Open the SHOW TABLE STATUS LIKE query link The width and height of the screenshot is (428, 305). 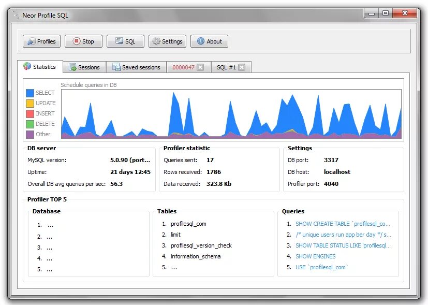click(x=343, y=245)
